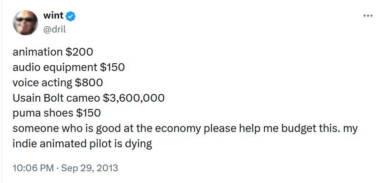Image resolution: width=381 pixels, height=183 pixels.
Task: Click the "$800" amount in the tweet
Action: click(90, 83)
